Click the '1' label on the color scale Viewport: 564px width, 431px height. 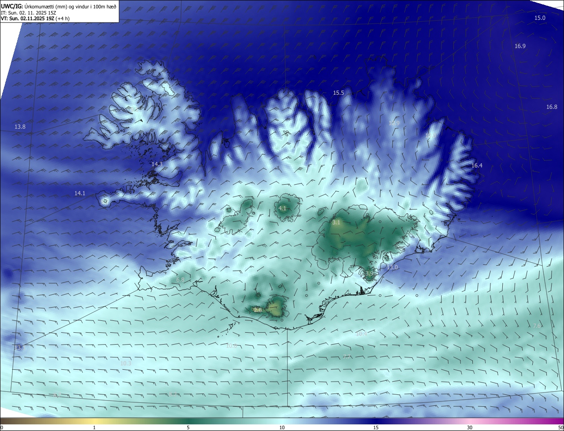[94, 427]
